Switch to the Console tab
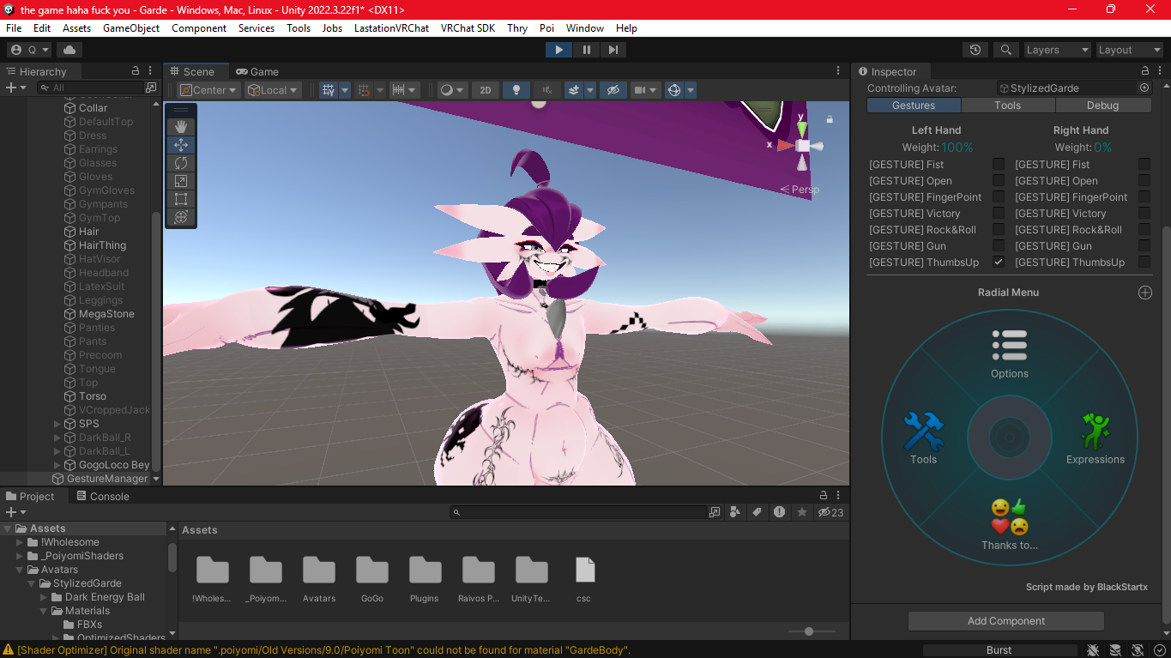This screenshot has width=1171, height=658. (102, 496)
